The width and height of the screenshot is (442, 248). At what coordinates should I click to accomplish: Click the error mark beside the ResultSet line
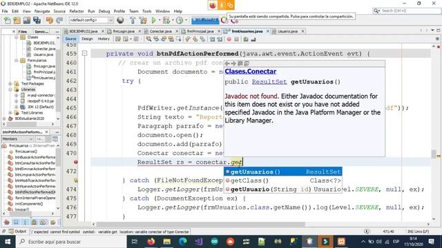(x=75, y=162)
